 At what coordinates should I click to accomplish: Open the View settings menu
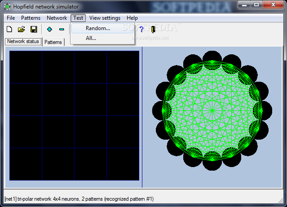click(x=105, y=18)
